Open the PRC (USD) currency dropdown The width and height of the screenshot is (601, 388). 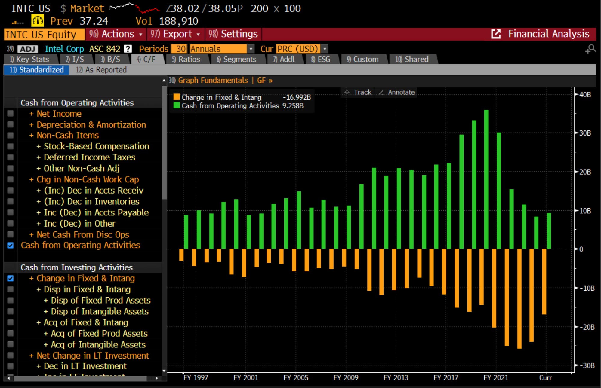325,49
